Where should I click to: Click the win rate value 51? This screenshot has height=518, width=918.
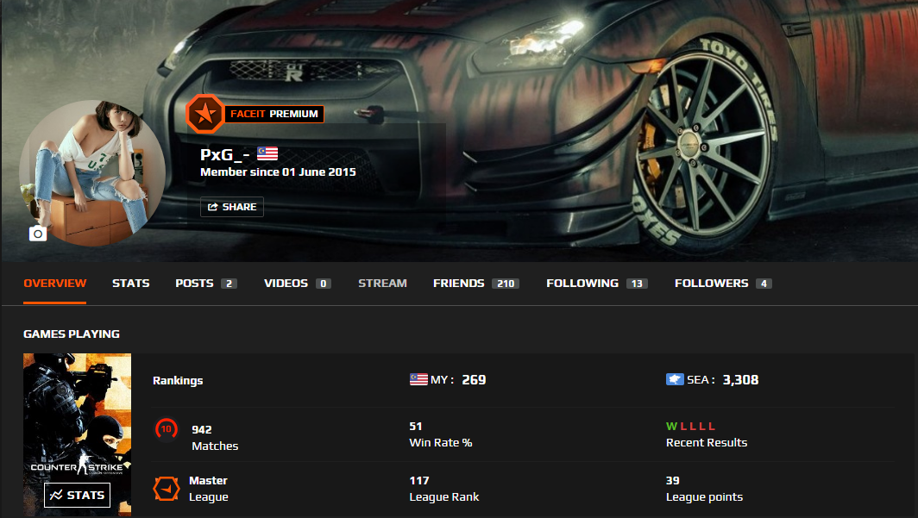pos(416,427)
